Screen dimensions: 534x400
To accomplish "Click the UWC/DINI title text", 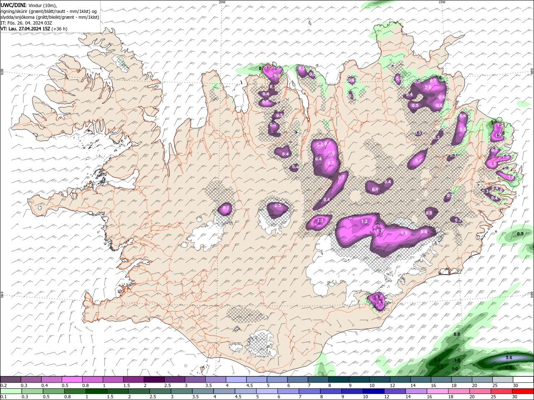I will click(x=13, y=5).
